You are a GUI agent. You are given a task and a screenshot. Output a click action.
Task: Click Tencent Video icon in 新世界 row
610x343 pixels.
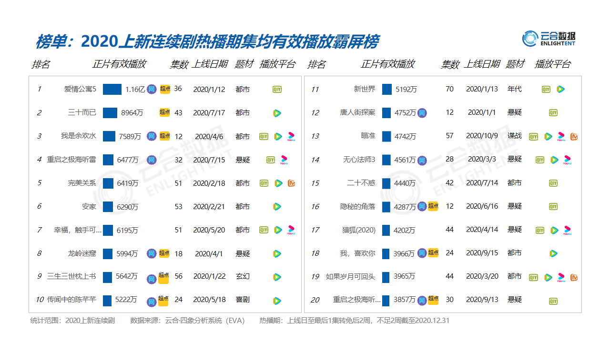[560, 89]
